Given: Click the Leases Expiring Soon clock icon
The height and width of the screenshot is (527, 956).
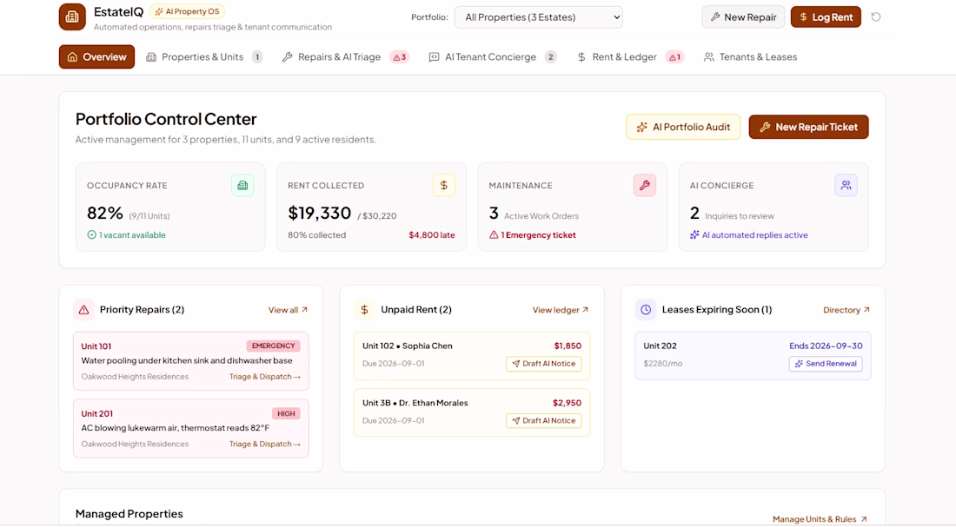Looking at the screenshot, I should (646, 310).
